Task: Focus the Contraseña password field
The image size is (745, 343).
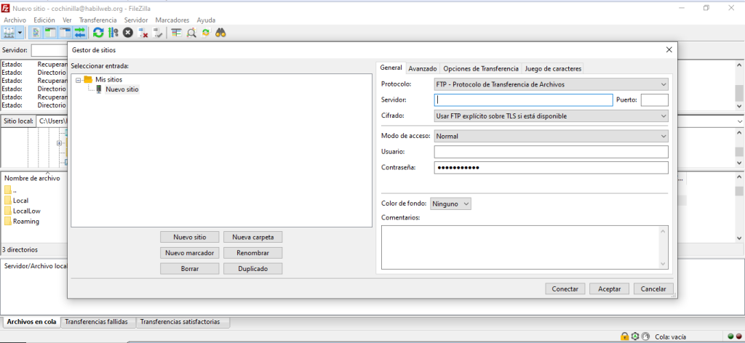Action: pos(551,168)
